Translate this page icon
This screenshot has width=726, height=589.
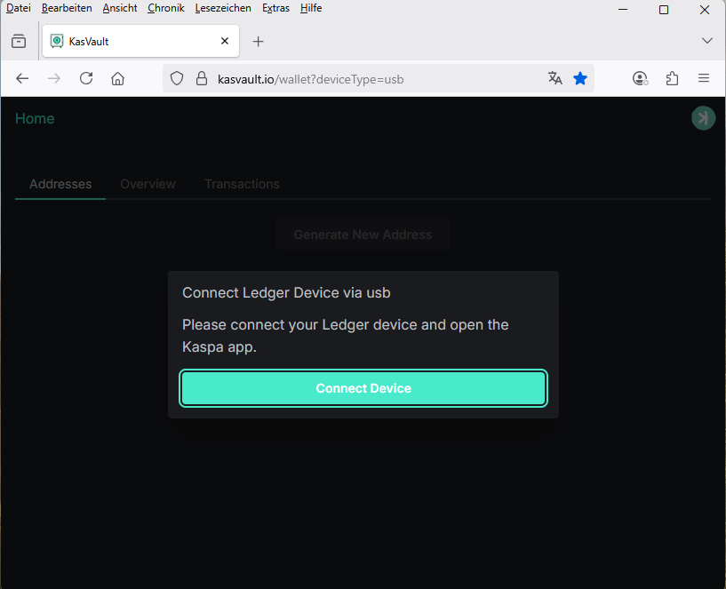554,79
